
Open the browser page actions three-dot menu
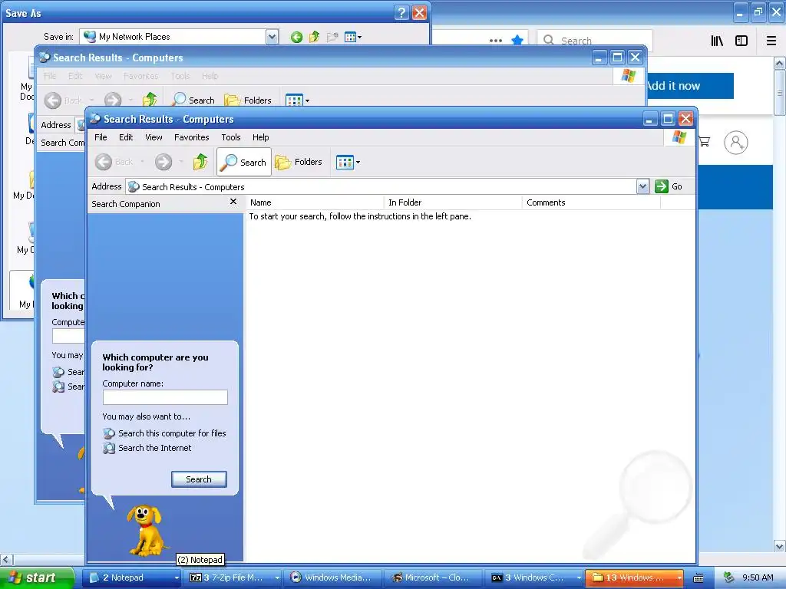point(496,41)
